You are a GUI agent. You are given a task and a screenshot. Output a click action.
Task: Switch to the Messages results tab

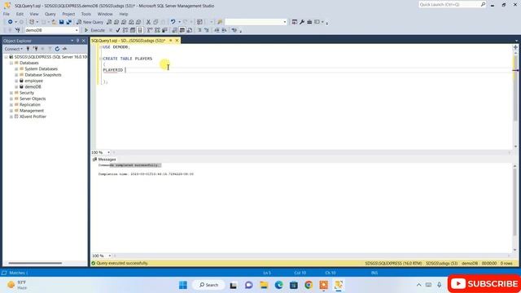click(x=105, y=160)
